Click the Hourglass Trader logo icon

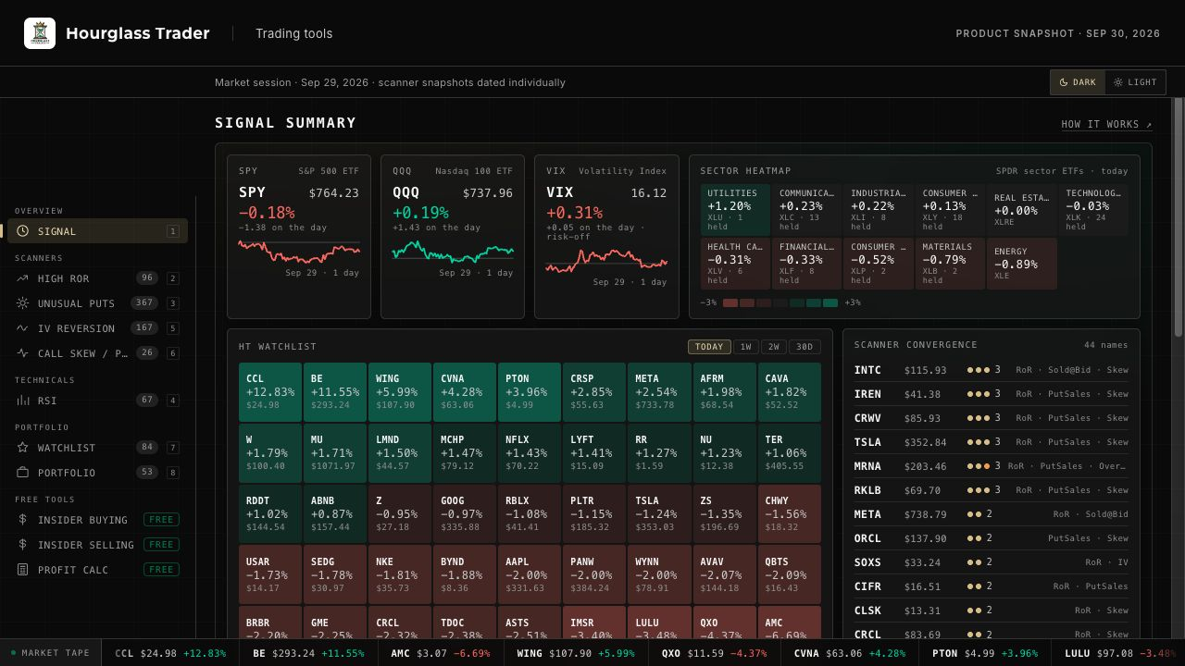coord(40,33)
